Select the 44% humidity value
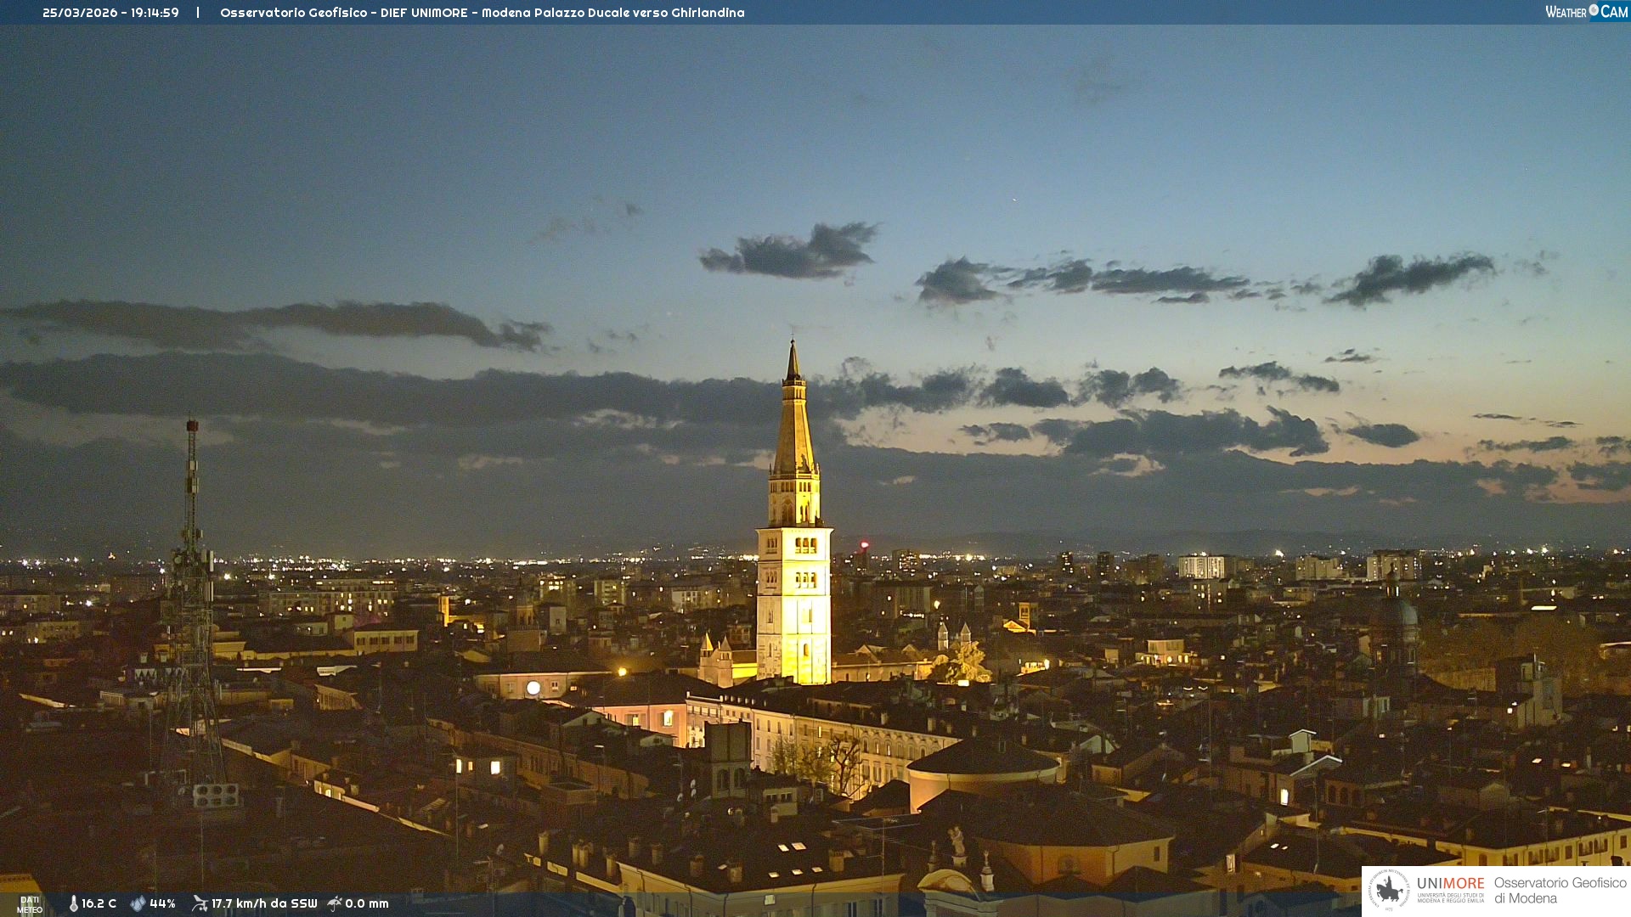Screen dimensions: 1631x917 point(162,903)
